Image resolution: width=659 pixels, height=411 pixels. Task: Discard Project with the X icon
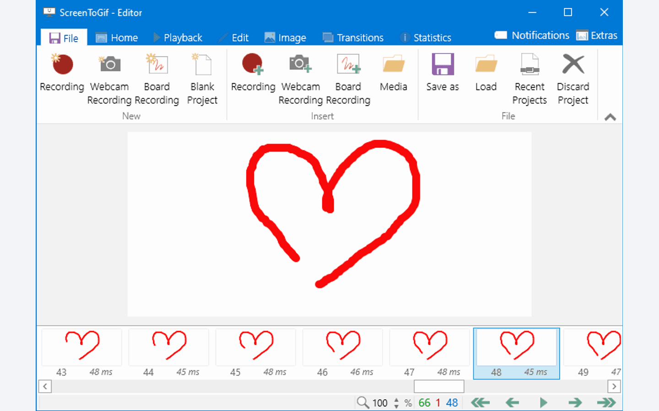click(573, 64)
